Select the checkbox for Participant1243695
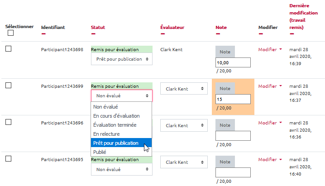 pyautogui.click(x=9, y=158)
